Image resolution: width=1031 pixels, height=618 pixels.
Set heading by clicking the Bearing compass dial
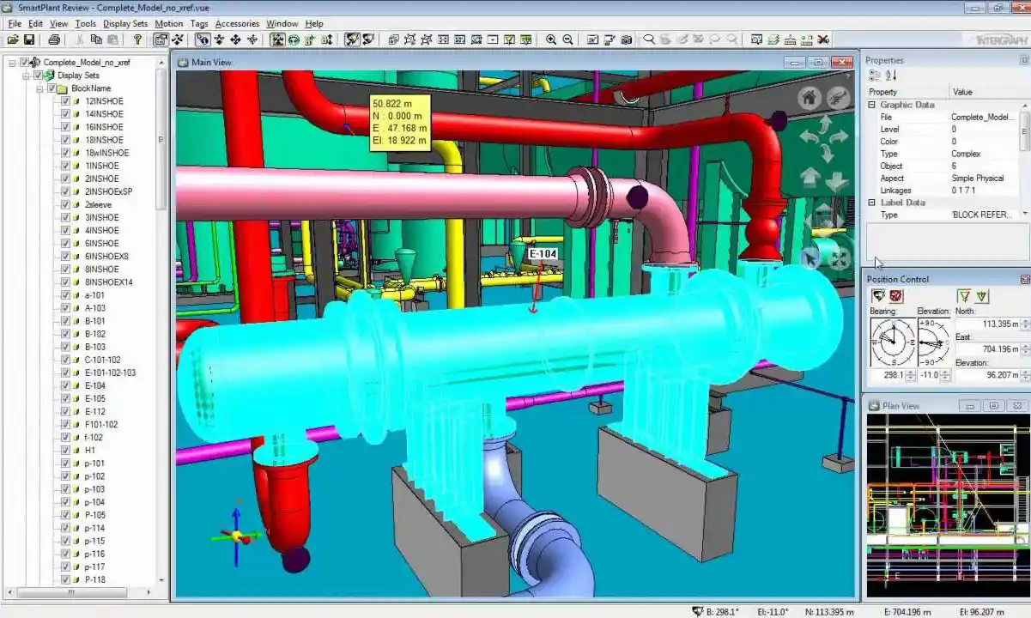coord(894,342)
